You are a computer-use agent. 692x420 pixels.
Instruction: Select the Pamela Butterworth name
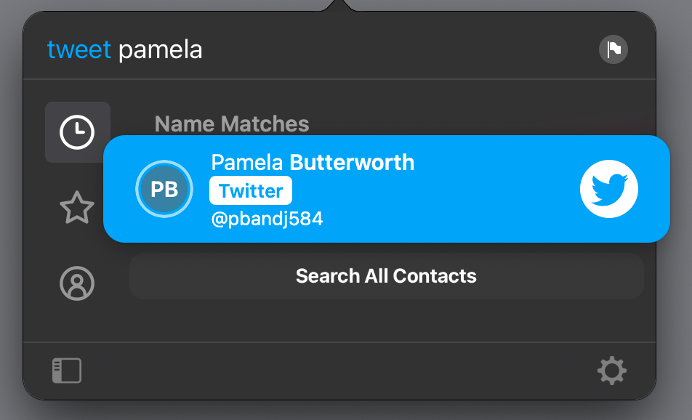[313, 162]
